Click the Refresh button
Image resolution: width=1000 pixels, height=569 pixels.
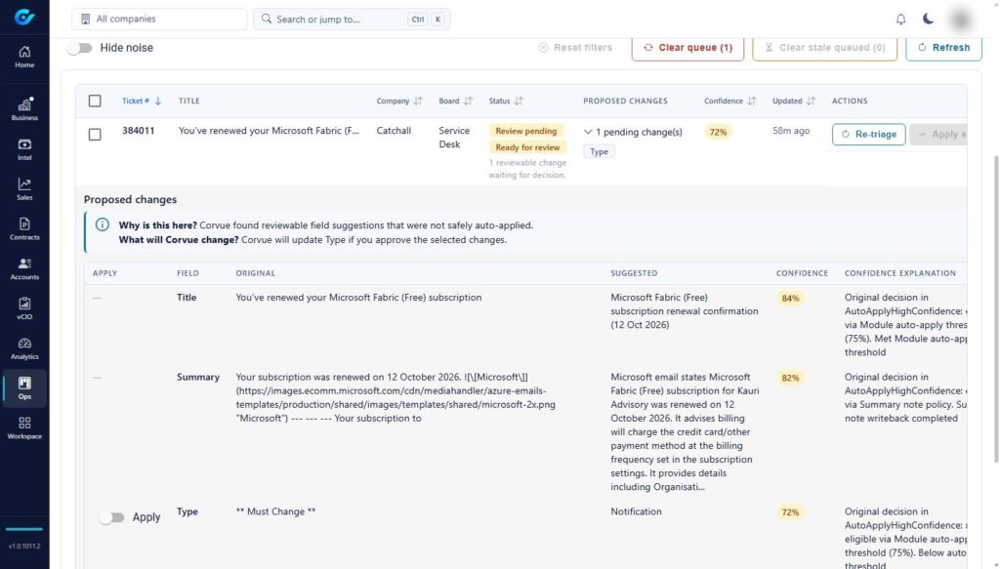click(943, 48)
